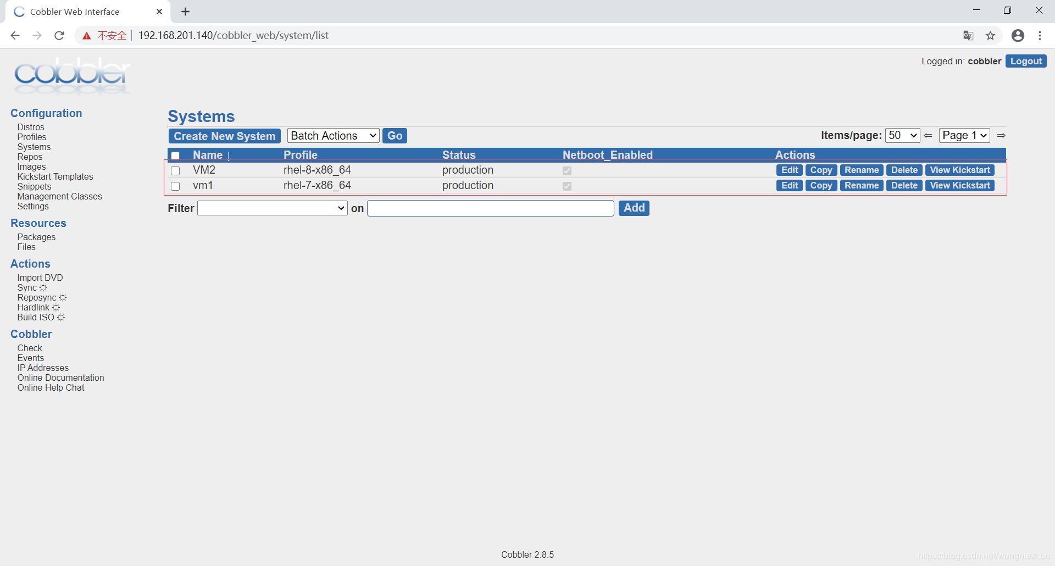Image resolution: width=1055 pixels, height=566 pixels.
Task: Bookmark this page with star icon
Action: (990, 36)
